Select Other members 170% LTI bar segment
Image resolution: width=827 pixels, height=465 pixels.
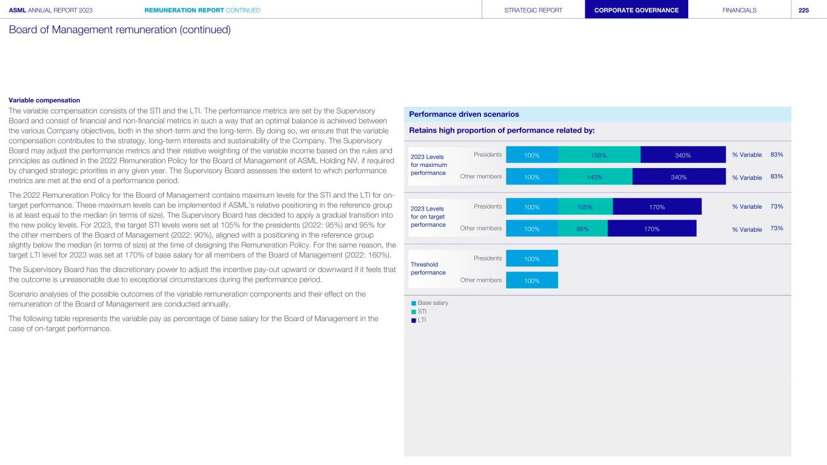(652, 229)
